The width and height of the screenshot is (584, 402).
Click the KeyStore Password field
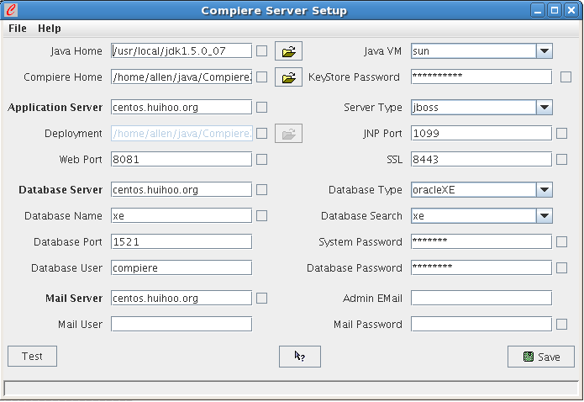click(481, 77)
